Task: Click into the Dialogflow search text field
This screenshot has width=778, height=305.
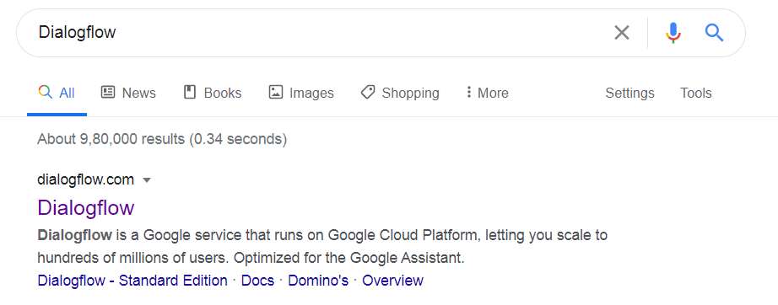Action: (317, 33)
